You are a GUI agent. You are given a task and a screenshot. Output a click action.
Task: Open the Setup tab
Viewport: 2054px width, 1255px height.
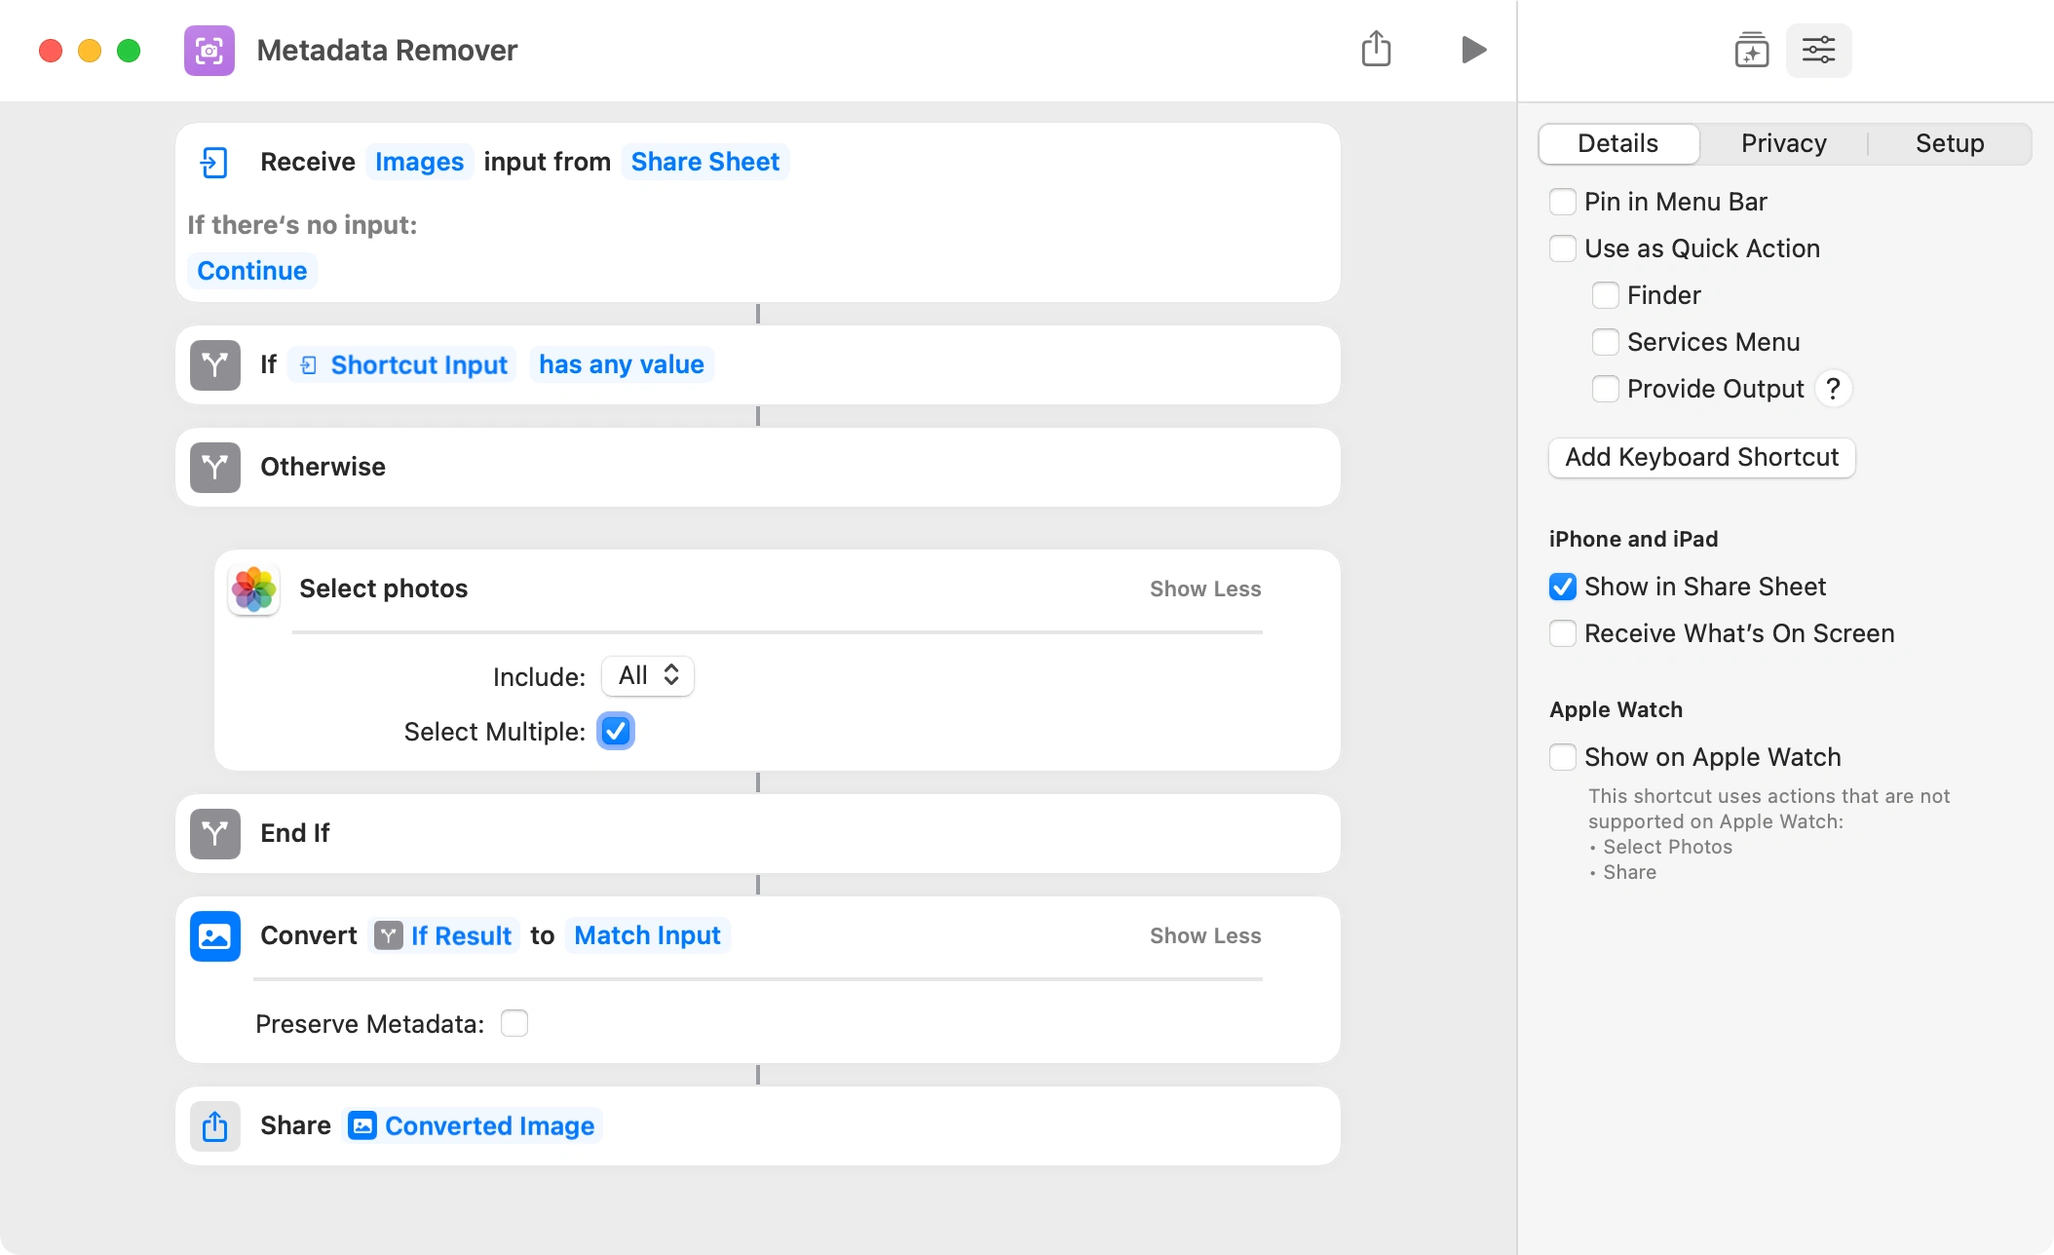tap(1949, 143)
